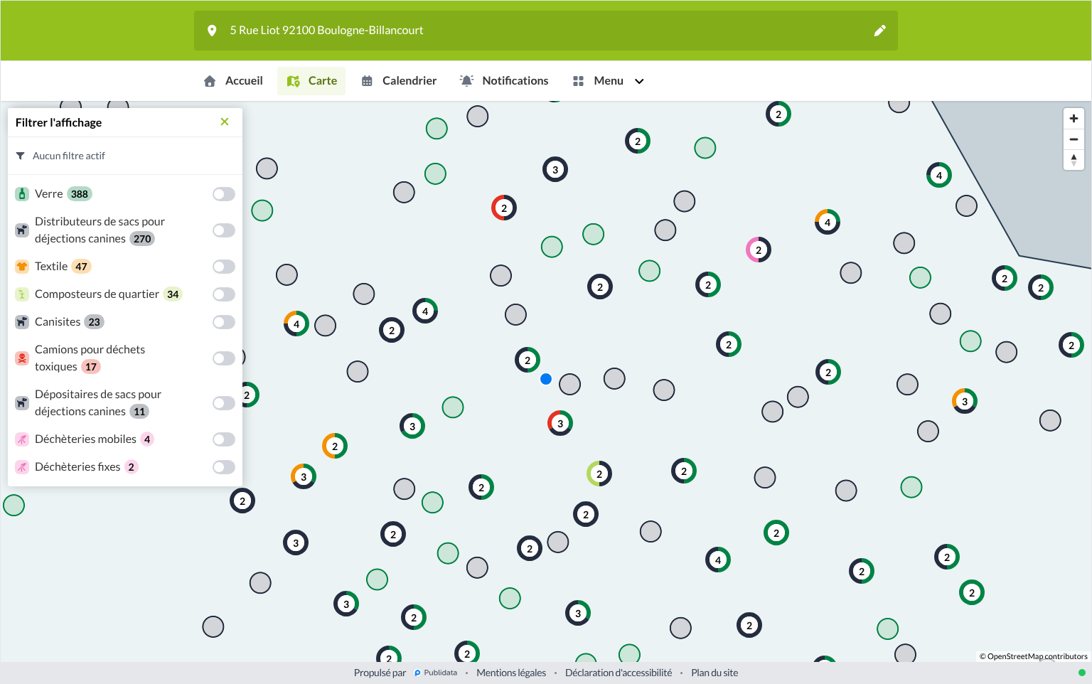Open the Mentions légales link
Screen dimensions: 1092x684
tap(511, 673)
